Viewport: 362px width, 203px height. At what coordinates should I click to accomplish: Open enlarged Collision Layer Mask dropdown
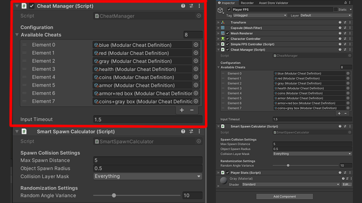[x=148, y=176]
